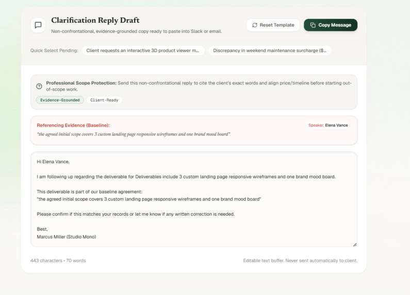Click the Referencing Evidence (Baseline) label
The height and width of the screenshot is (295, 410).
[x=73, y=125]
